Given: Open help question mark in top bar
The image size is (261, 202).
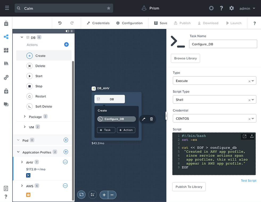Looking at the screenshot, I should pos(221,8).
